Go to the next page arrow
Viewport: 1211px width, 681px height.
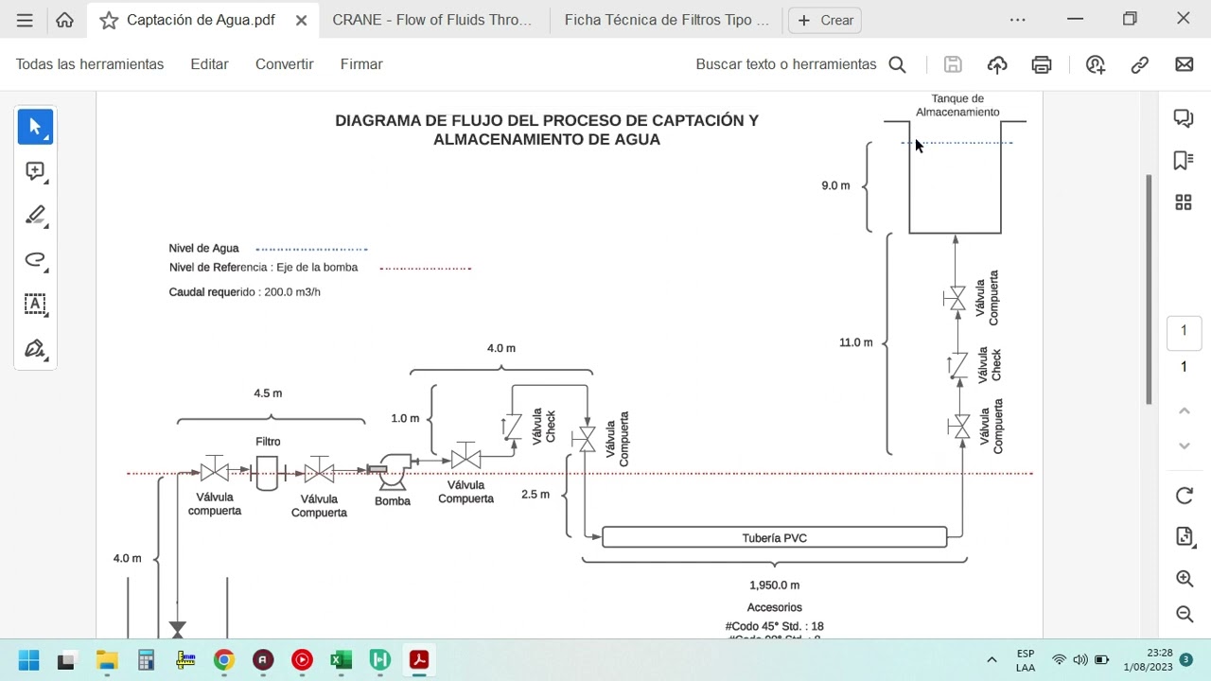pyautogui.click(x=1184, y=445)
